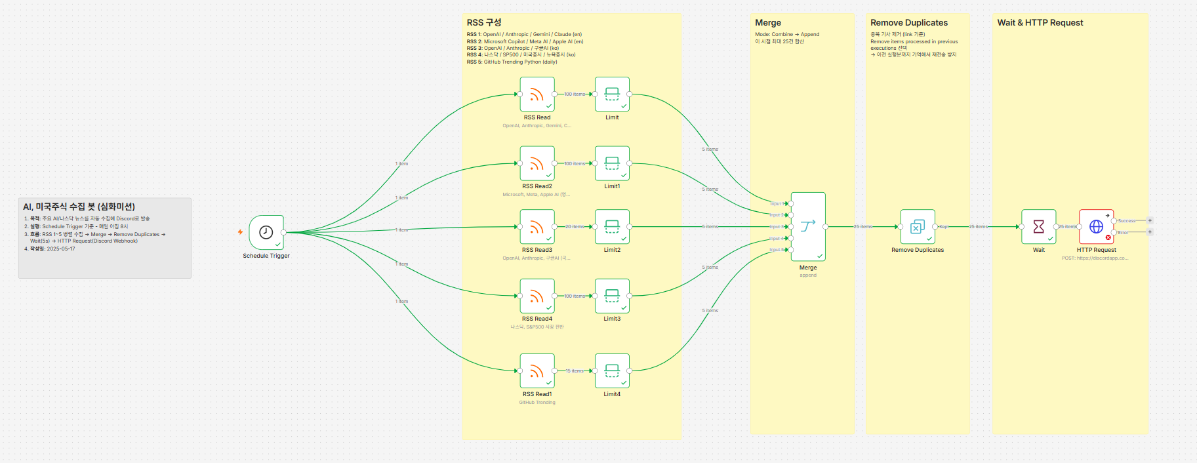The image size is (1197, 463).
Task: Select the Limit3 node icon
Action: coord(612,296)
